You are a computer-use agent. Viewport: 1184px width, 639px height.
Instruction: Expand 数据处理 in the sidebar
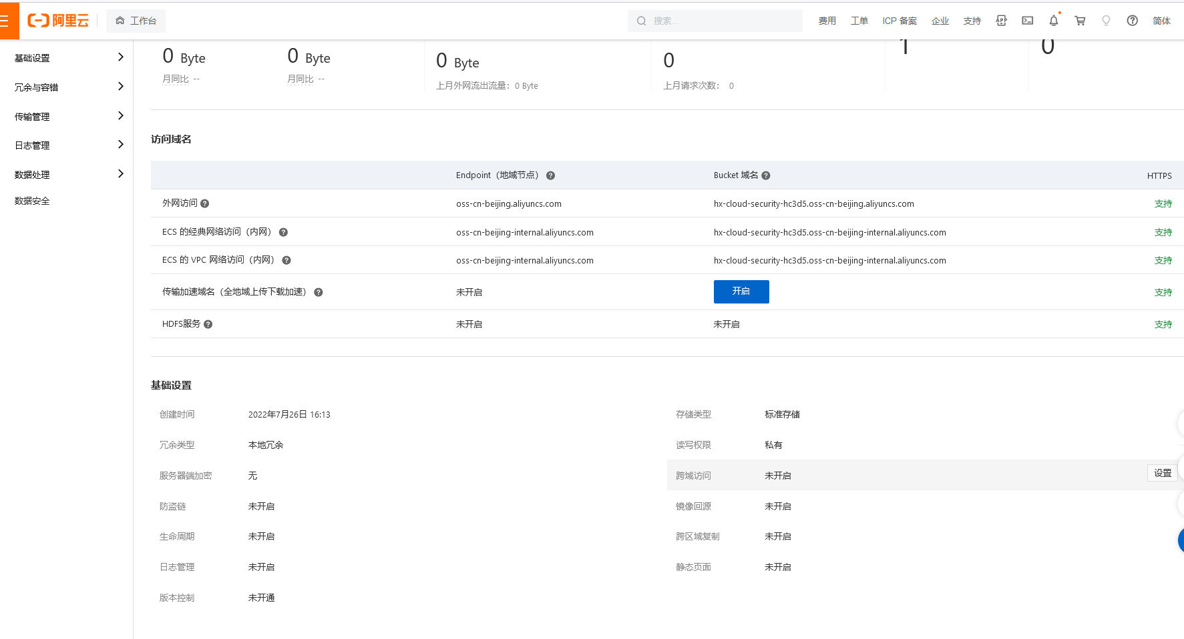click(x=67, y=174)
